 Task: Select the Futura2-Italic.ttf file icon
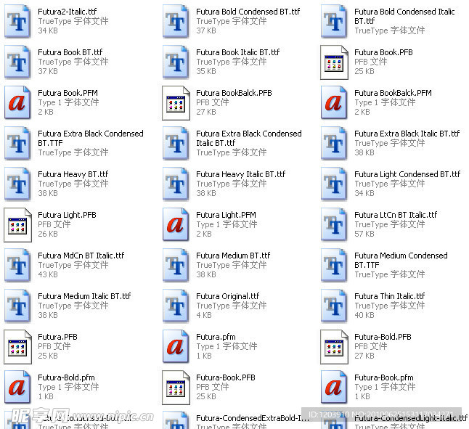pos(17,21)
